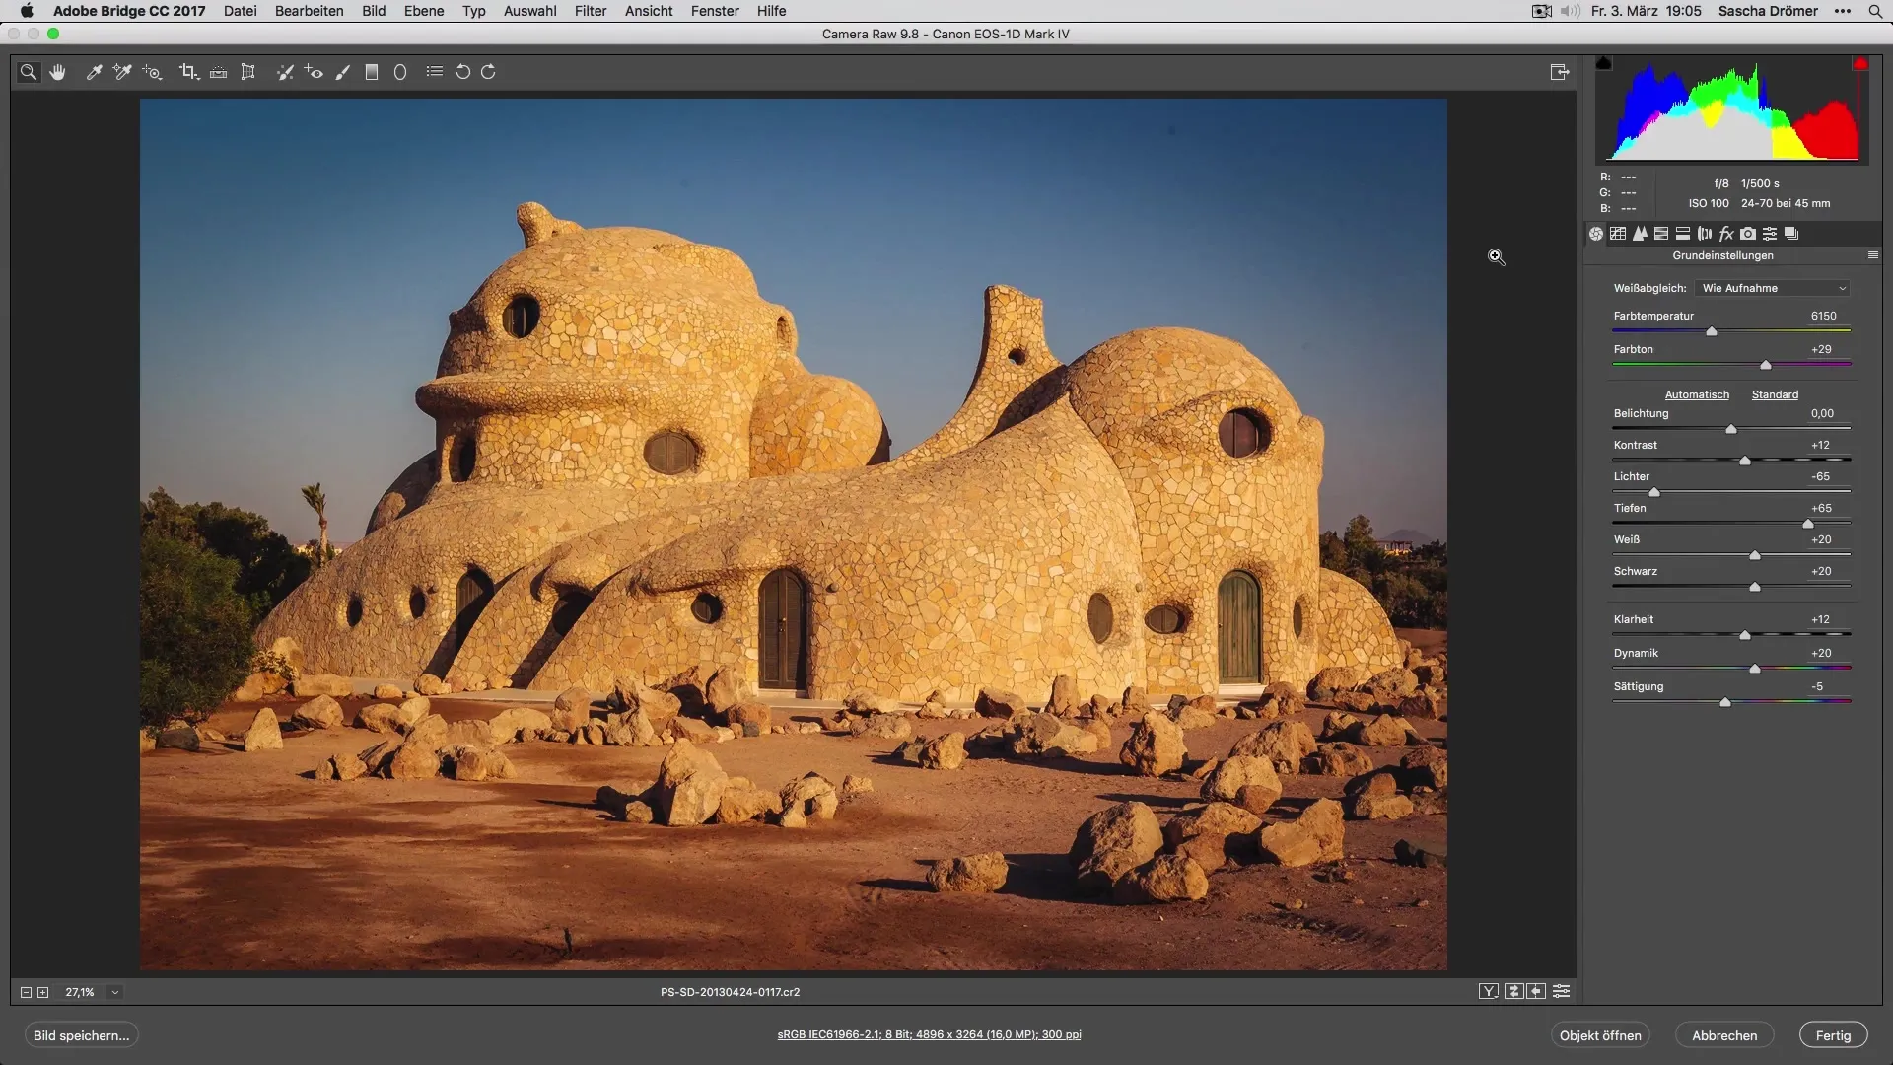
Task: Select the Zoom tool in toolbar
Action: coord(29,72)
